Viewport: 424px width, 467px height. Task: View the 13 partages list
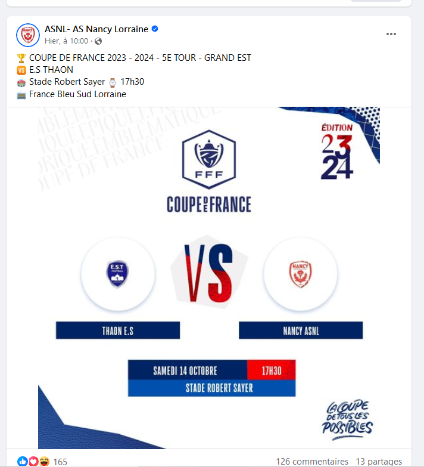click(379, 462)
